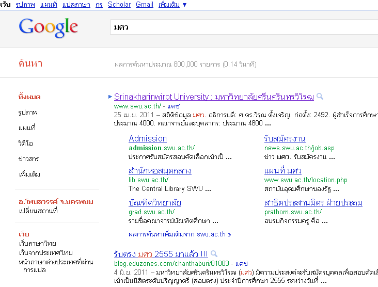Select รูปภาพ filter in the left sidebar
The image size is (378, 287).
pyautogui.click(x=28, y=113)
